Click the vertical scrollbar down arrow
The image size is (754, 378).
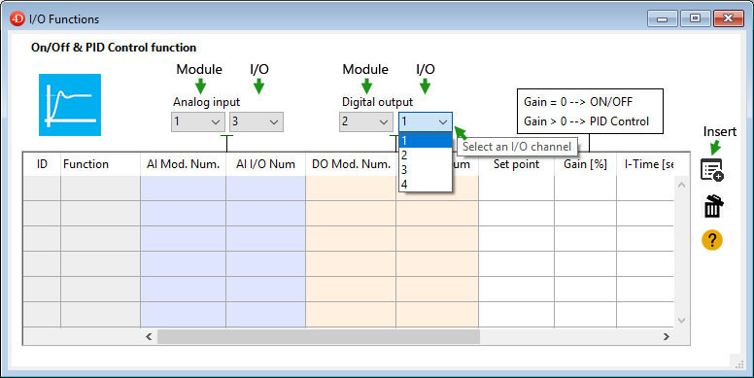pos(681,320)
